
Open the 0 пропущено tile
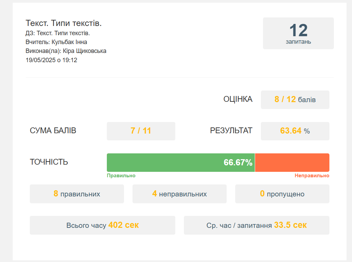click(282, 194)
